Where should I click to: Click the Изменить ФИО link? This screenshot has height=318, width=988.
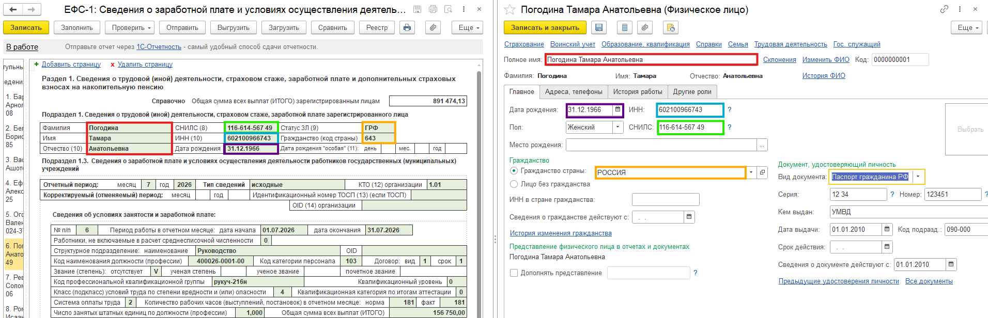tap(826, 60)
